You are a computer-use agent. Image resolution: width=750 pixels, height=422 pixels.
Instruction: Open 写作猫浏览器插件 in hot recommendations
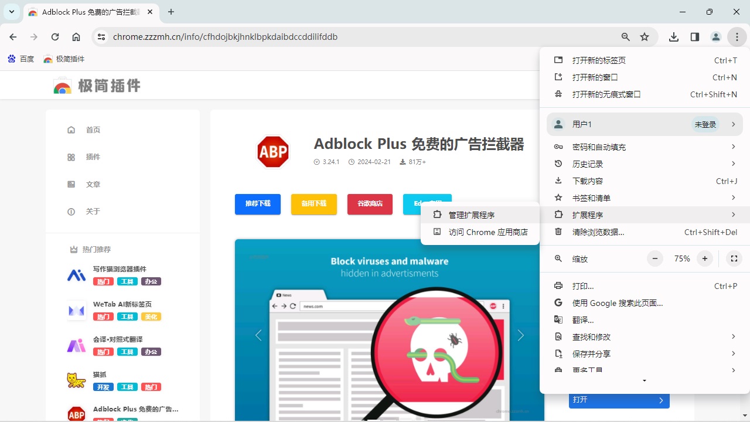coord(120,270)
